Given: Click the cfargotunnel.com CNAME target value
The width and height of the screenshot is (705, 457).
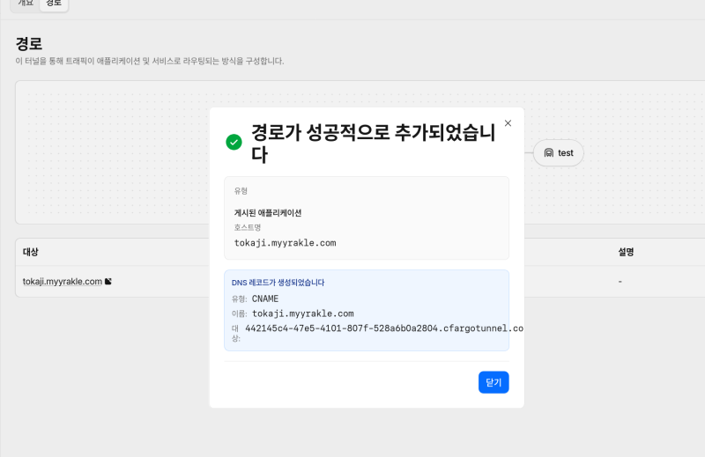Looking at the screenshot, I should (383, 328).
